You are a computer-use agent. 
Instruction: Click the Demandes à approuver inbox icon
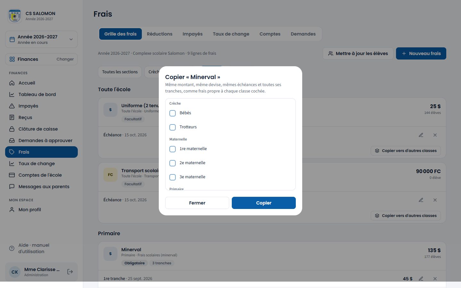pyautogui.click(x=12, y=140)
